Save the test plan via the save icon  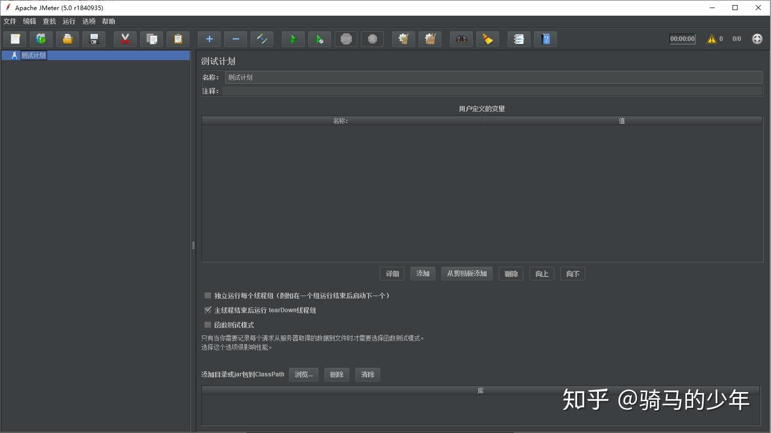click(x=94, y=38)
